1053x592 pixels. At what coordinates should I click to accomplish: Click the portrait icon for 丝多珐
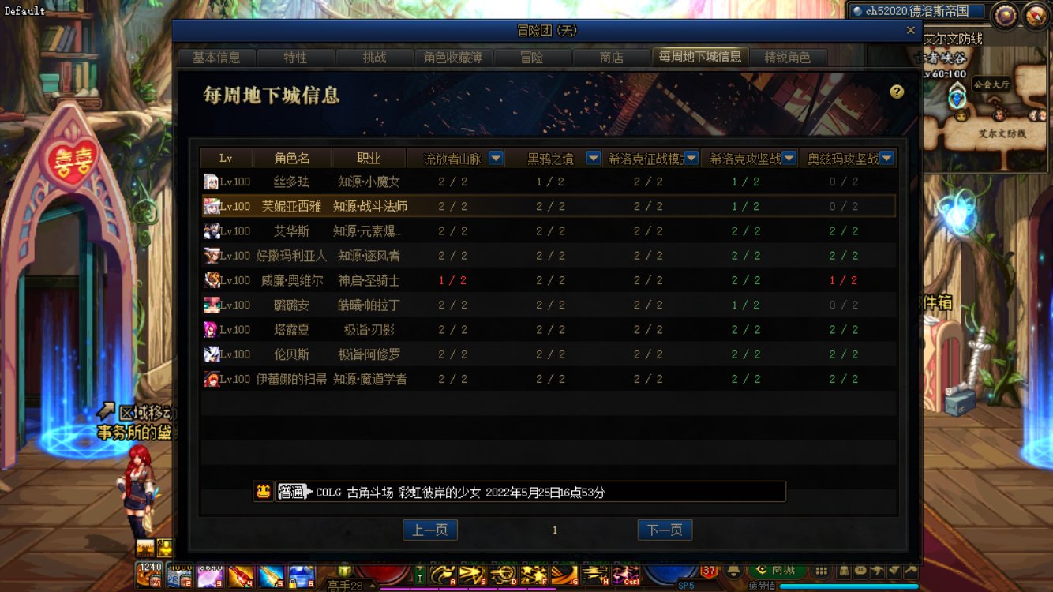coord(211,182)
